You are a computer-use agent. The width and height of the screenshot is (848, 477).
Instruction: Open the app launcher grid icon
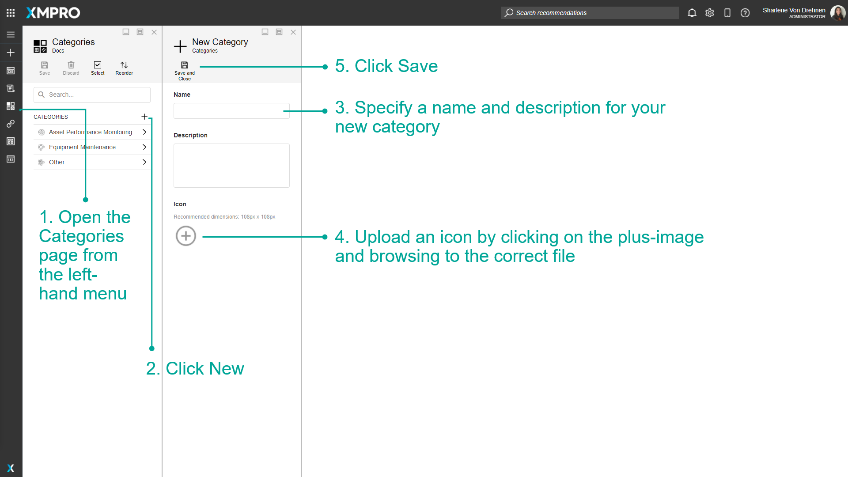click(11, 13)
